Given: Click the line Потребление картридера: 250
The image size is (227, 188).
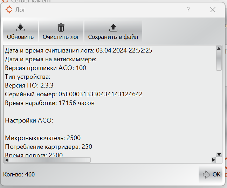Looking at the screenshot, I should tap(48, 147).
